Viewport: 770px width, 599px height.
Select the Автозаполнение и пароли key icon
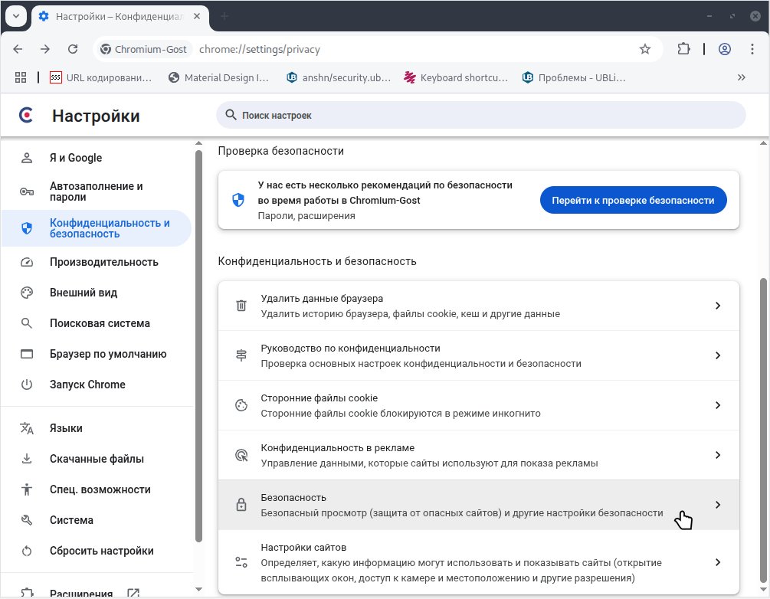point(25,191)
